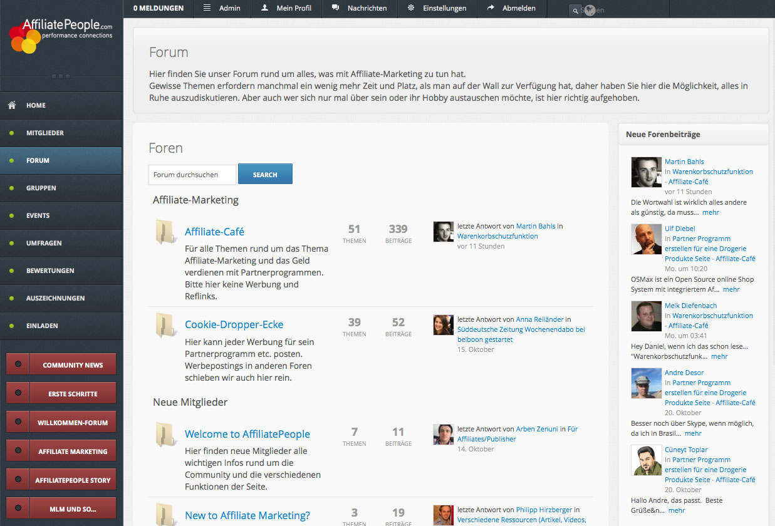Click the AffiliatePeople logo
Viewport: 775px width, 526px height.
click(61, 35)
